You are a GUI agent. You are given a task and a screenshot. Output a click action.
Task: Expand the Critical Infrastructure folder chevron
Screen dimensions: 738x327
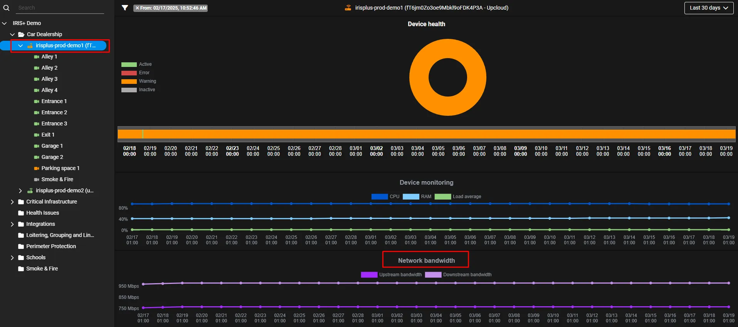12,202
